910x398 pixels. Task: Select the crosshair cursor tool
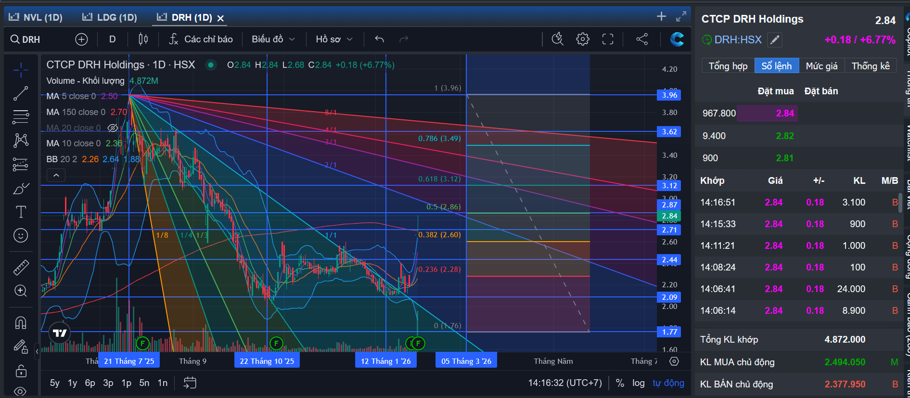point(21,70)
